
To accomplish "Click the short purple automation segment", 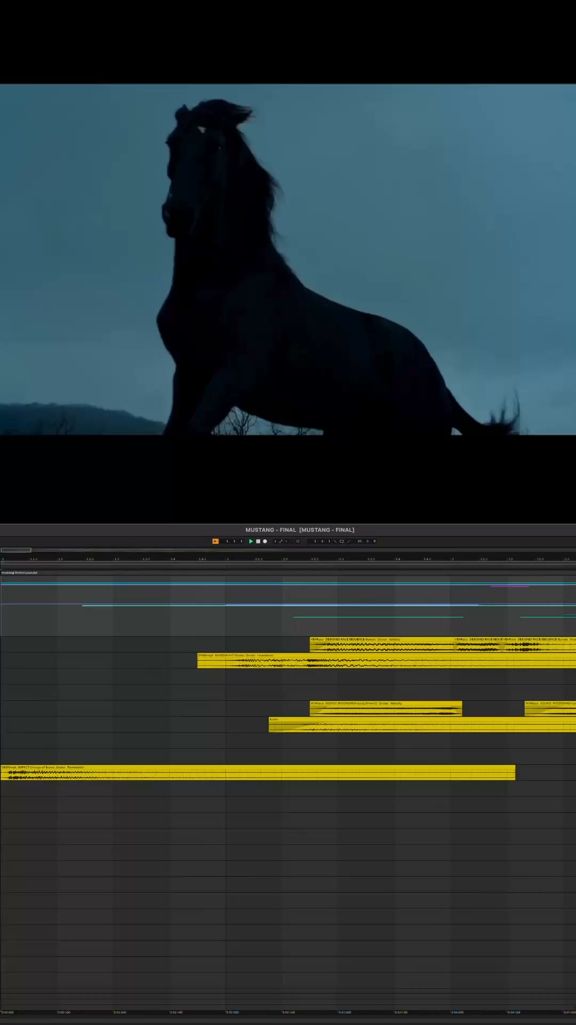I will [509, 586].
